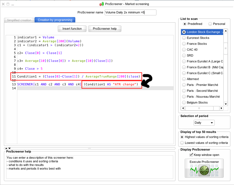Click into the ProScreener name field

click(130, 12)
